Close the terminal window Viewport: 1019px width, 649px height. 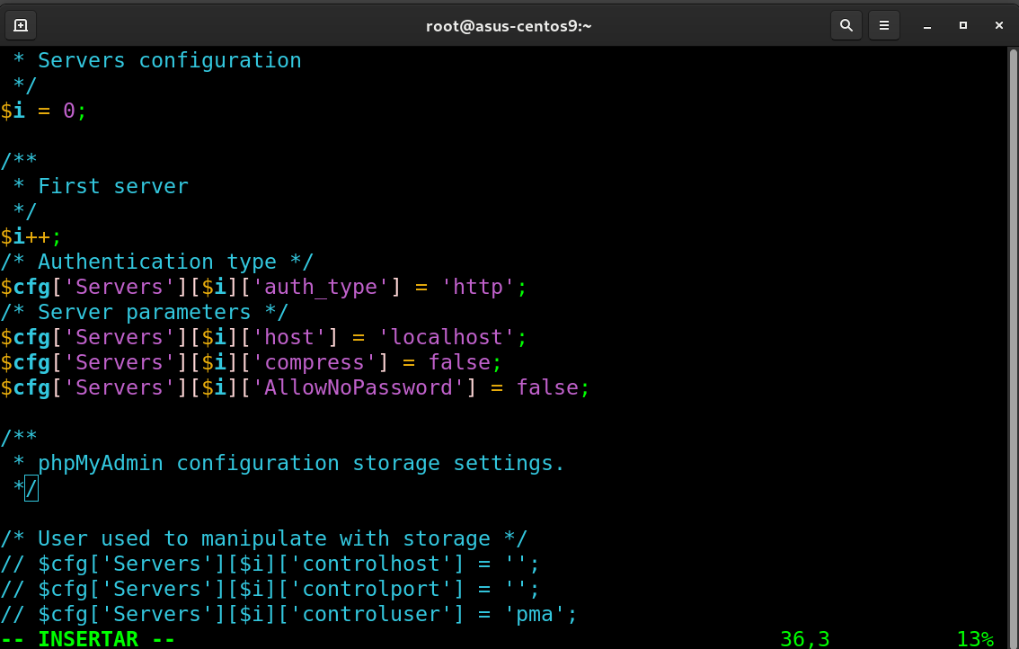(x=999, y=25)
